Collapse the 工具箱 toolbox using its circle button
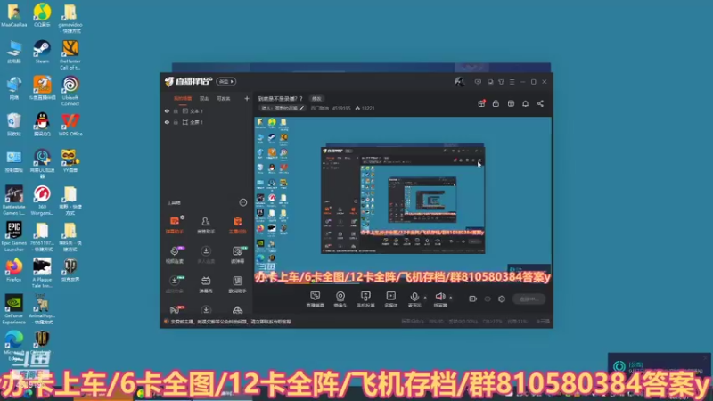Viewport: 713px width, 401px height. click(243, 202)
